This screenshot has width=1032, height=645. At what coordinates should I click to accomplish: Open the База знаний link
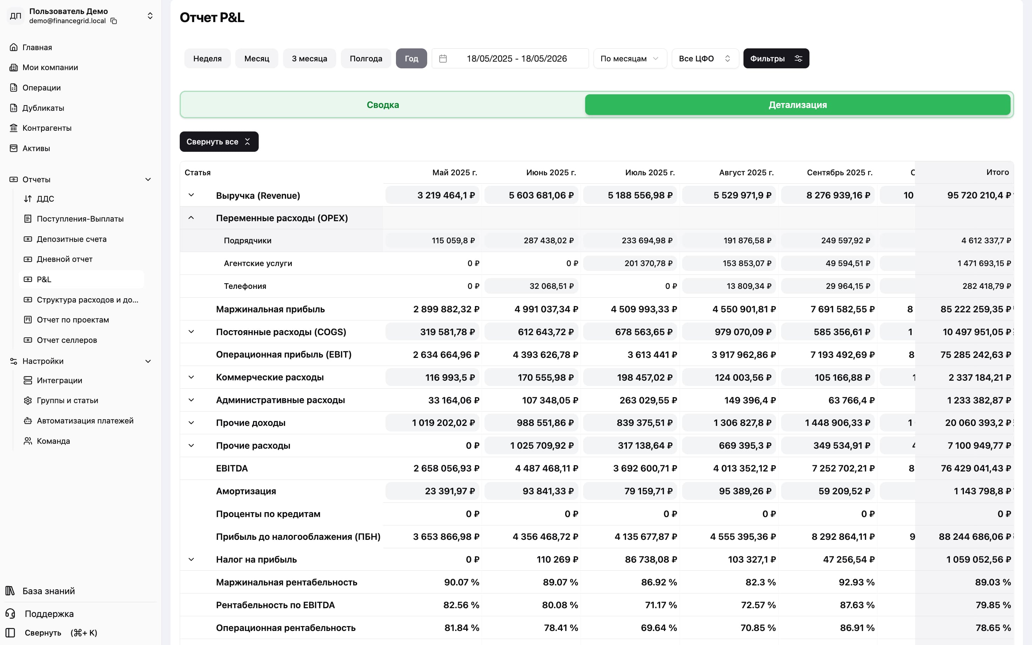49,591
